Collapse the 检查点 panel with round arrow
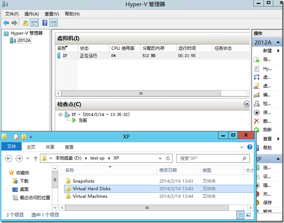This screenshot has height=223, width=284. pyautogui.click(x=247, y=104)
